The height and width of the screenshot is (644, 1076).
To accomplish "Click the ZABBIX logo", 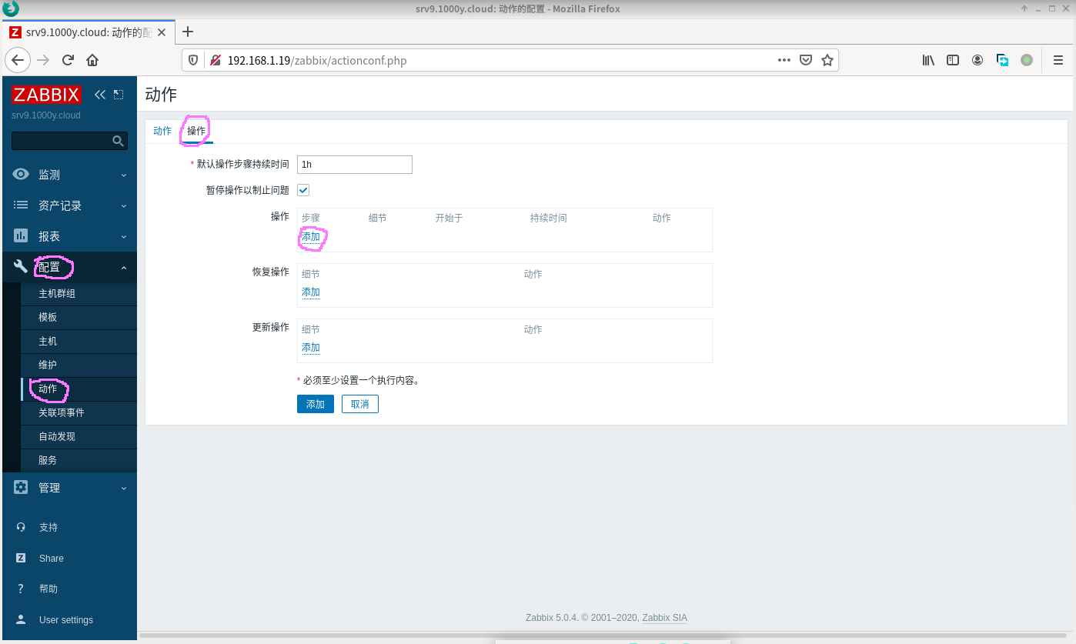I will (46, 95).
